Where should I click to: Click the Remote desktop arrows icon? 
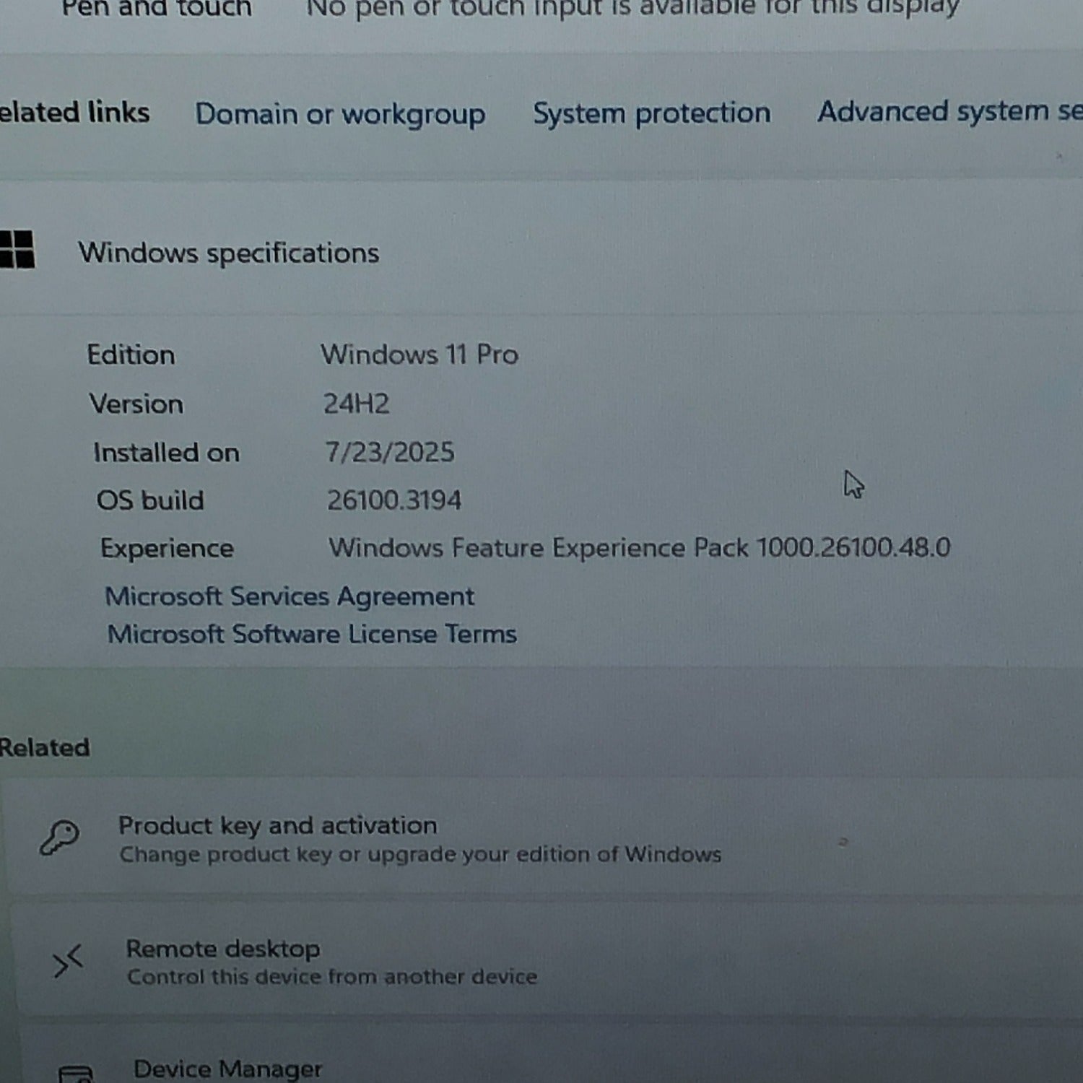(x=68, y=961)
